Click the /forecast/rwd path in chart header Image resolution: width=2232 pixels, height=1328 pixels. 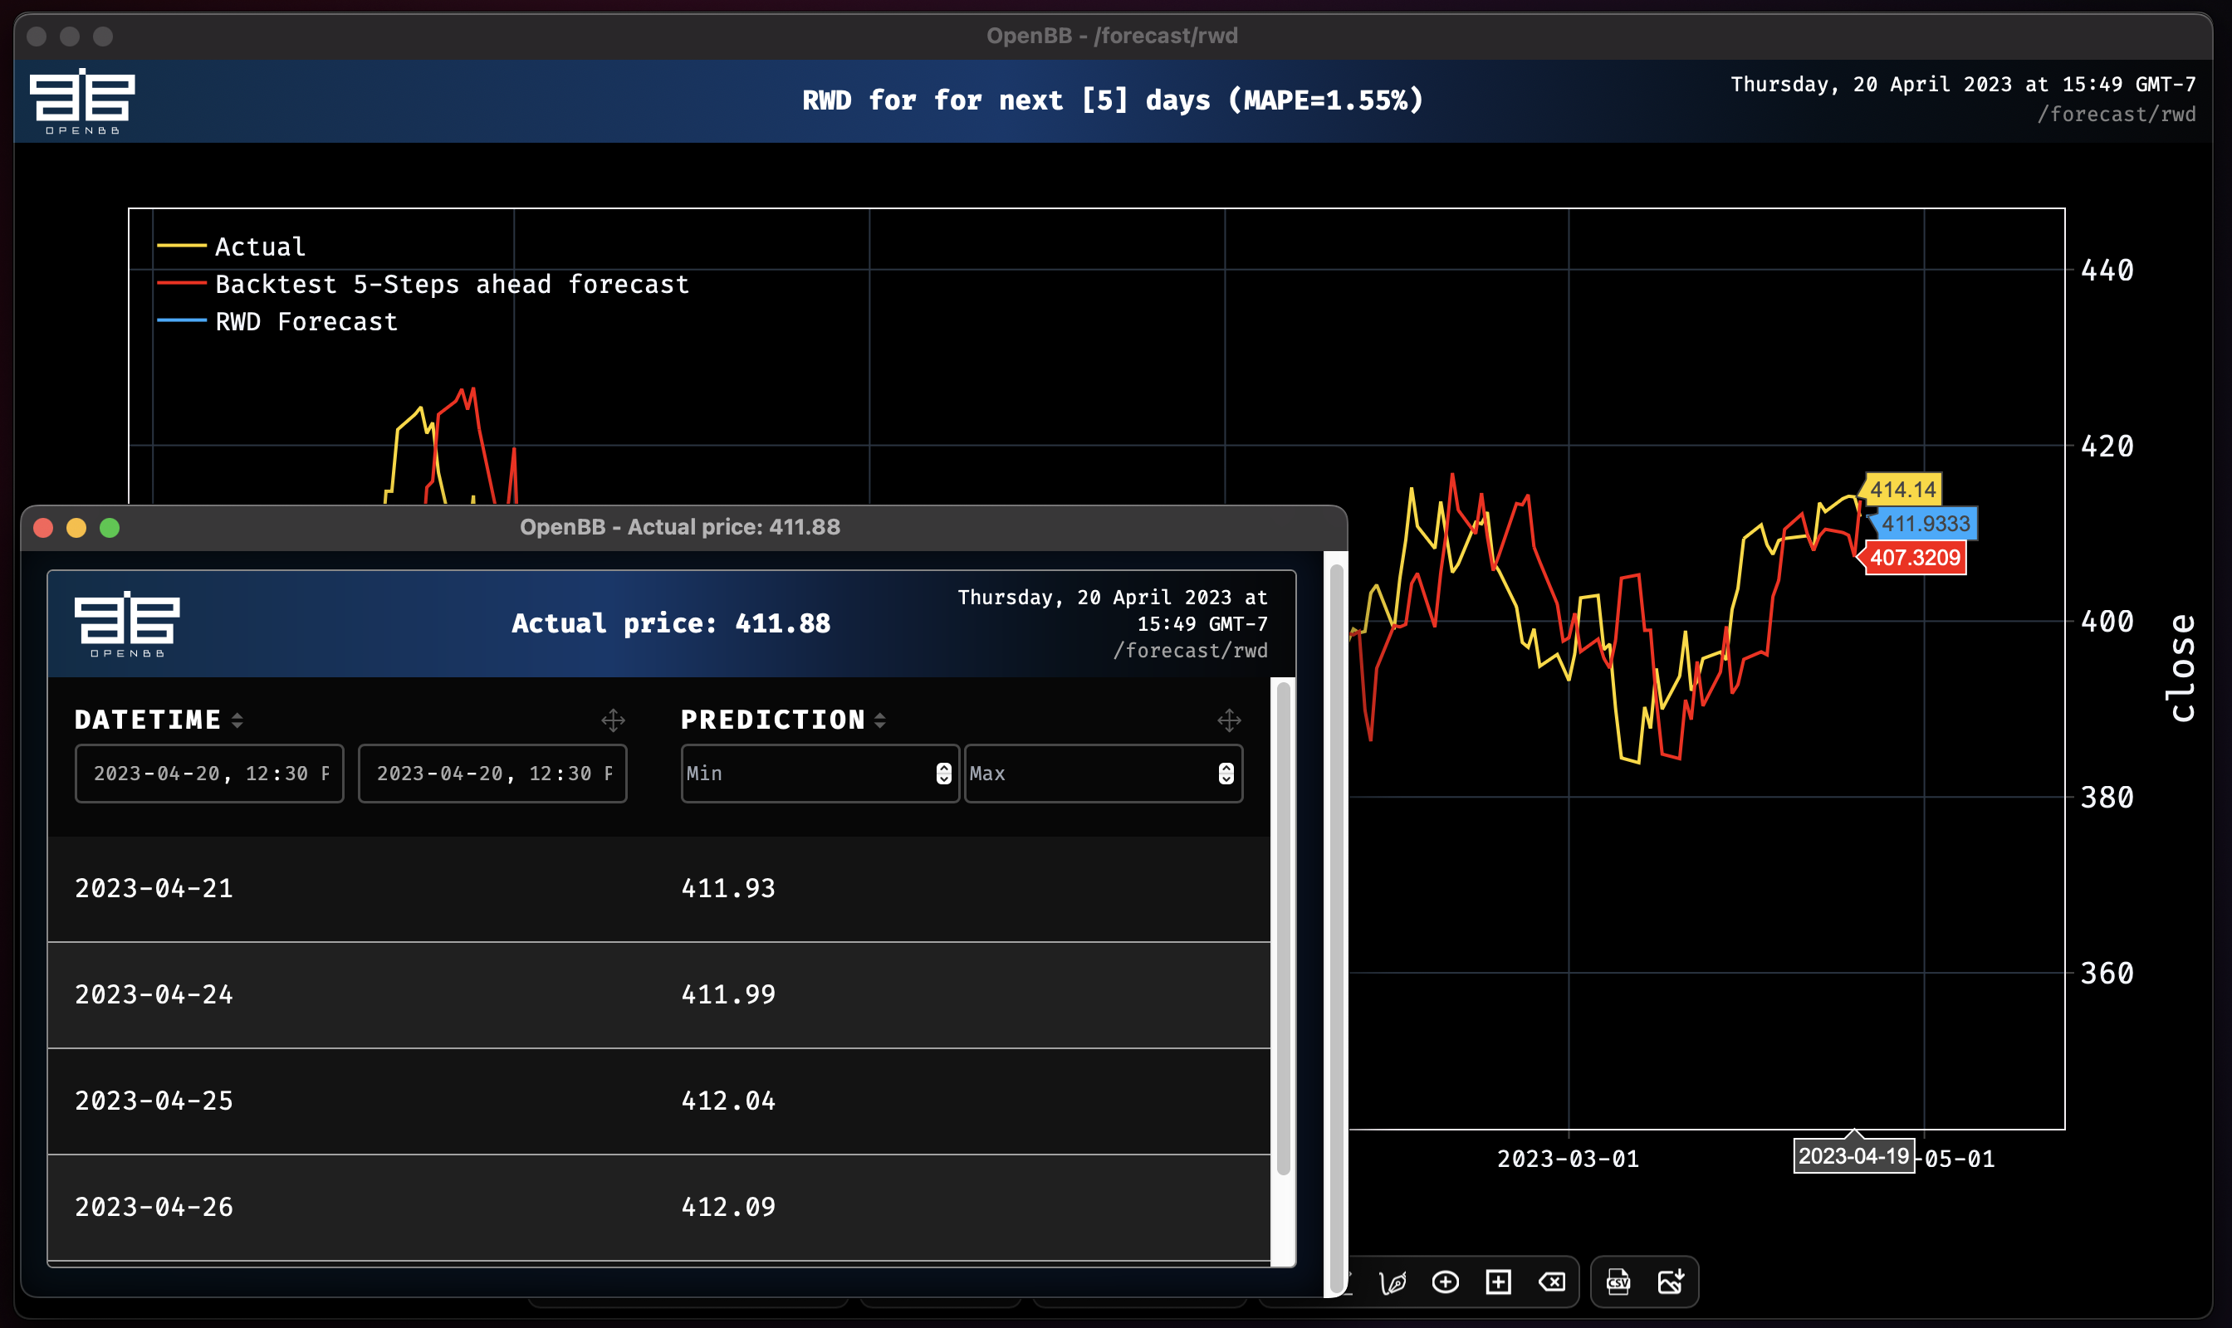2116,115
